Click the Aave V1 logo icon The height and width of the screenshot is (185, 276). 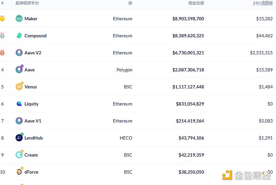point(19,121)
